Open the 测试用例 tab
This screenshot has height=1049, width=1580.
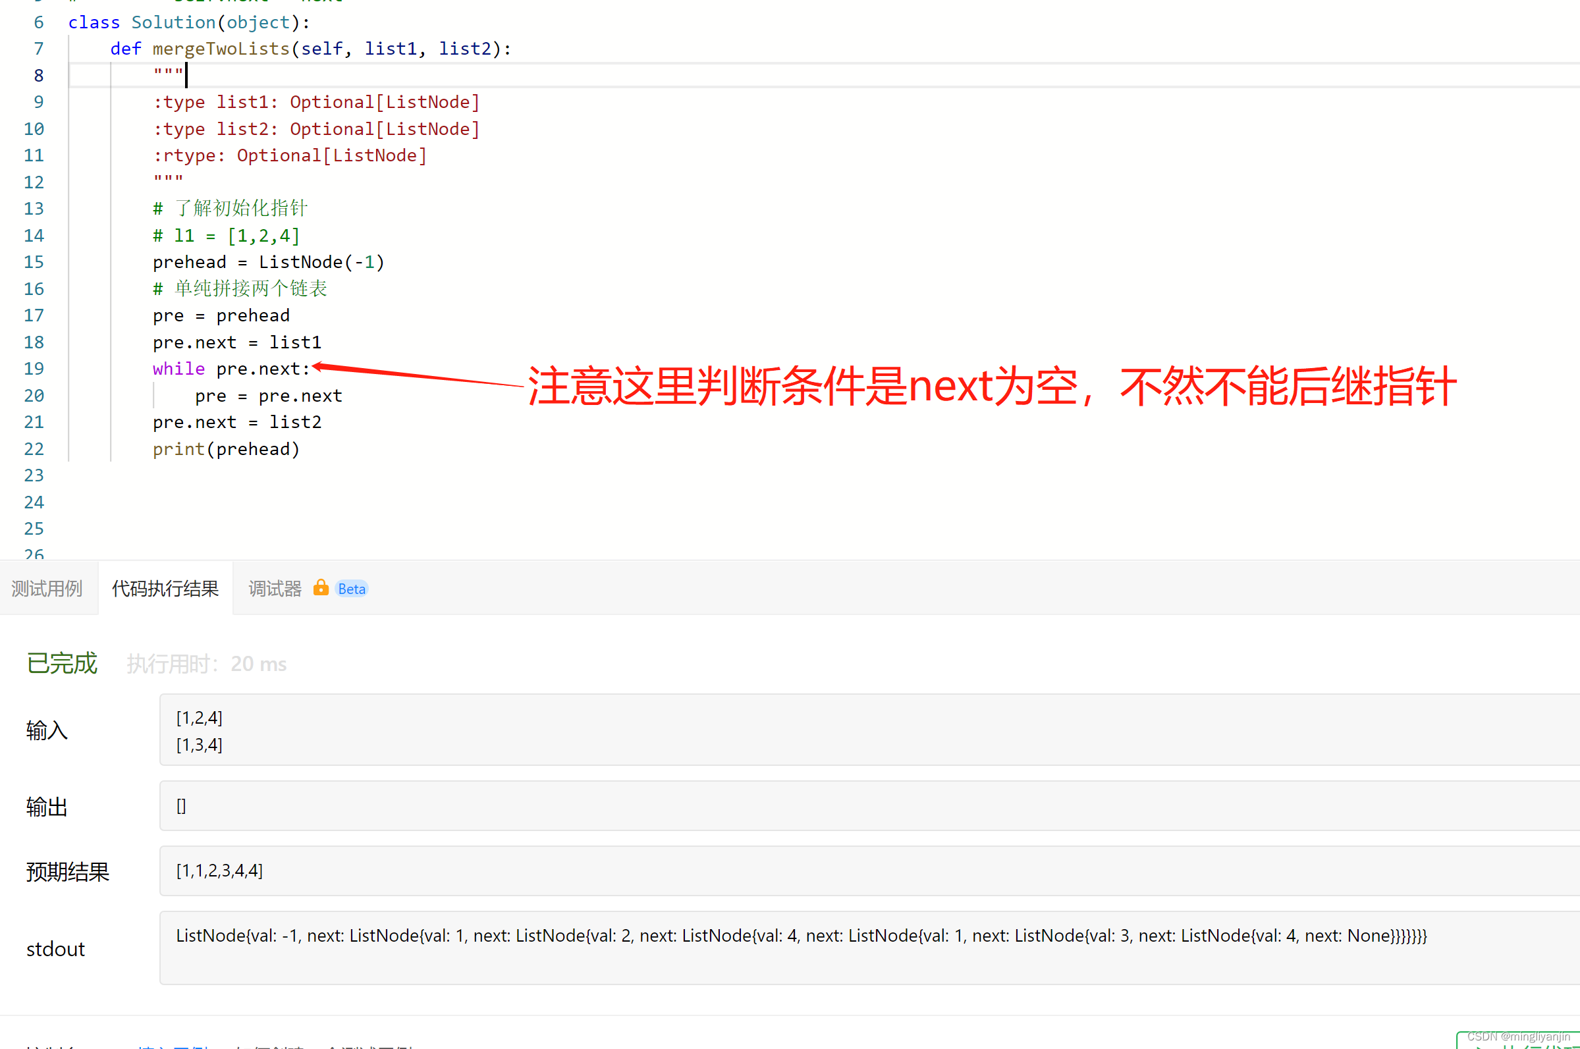point(47,589)
